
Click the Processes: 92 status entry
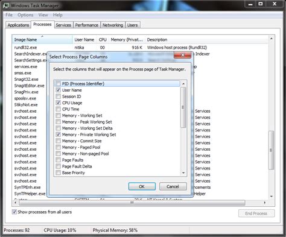click(x=17, y=230)
